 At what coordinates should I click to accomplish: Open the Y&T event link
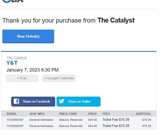[x=12, y=63]
